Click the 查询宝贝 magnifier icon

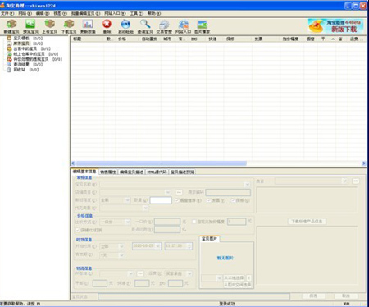coord(145,27)
